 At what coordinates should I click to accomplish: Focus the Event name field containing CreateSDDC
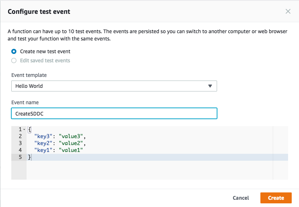[114, 113]
